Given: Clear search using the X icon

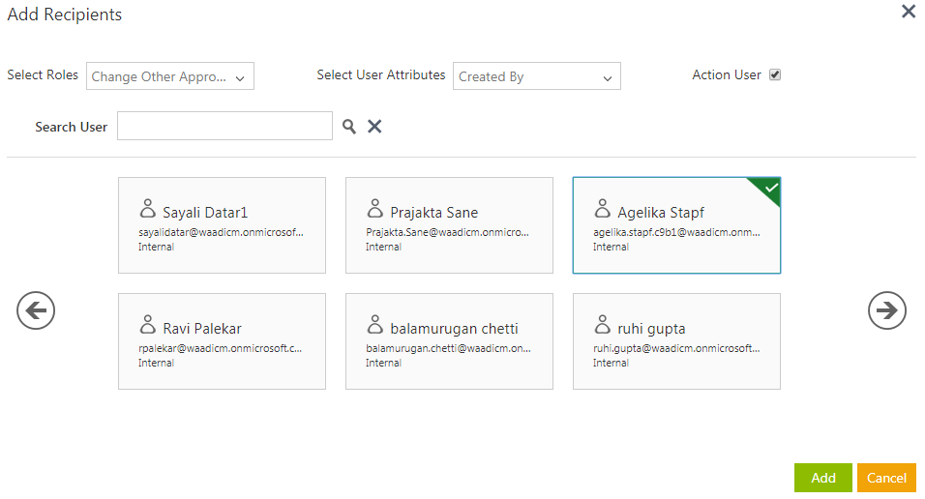Looking at the screenshot, I should (374, 127).
